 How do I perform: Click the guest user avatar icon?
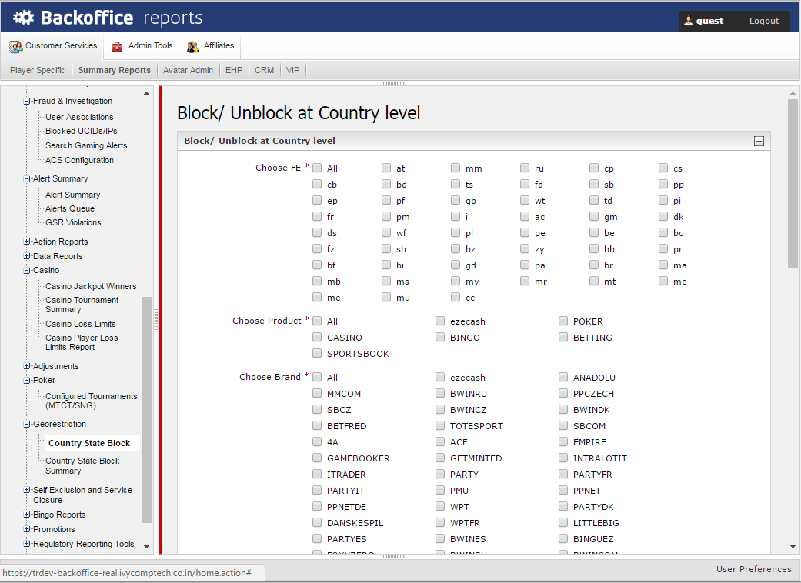tap(689, 21)
